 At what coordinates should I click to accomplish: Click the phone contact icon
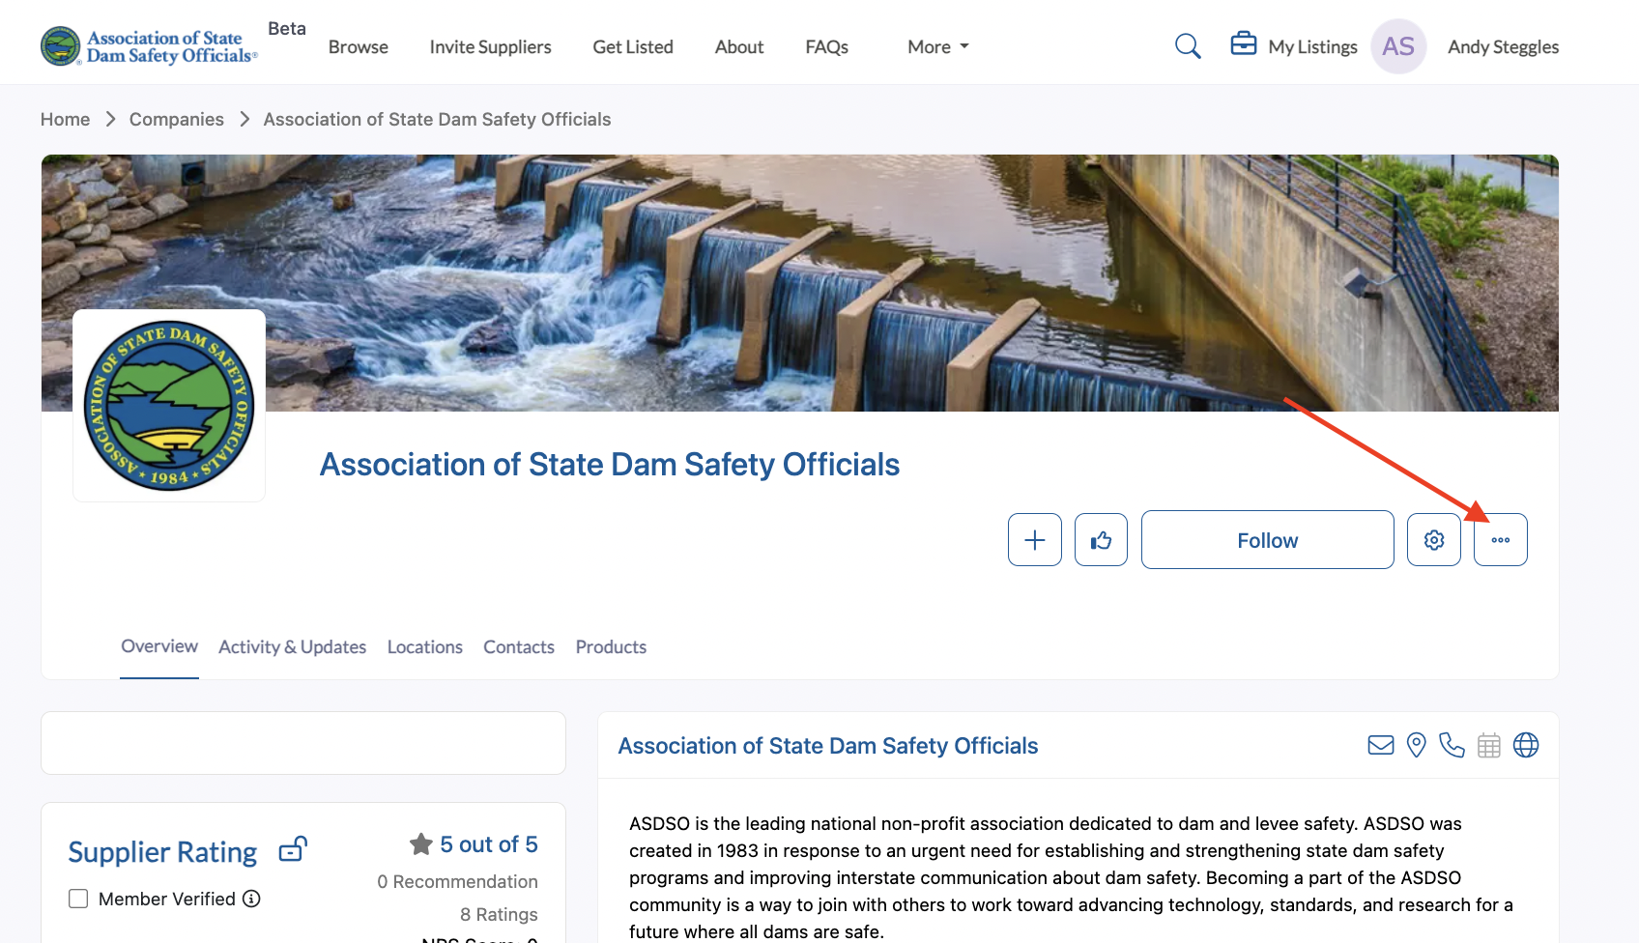[x=1452, y=745]
